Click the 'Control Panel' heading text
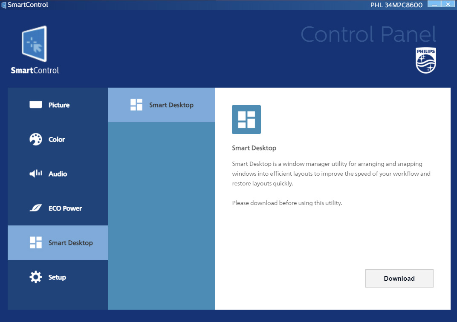Image resolution: width=457 pixels, height=322 pixels. point(368,34)
